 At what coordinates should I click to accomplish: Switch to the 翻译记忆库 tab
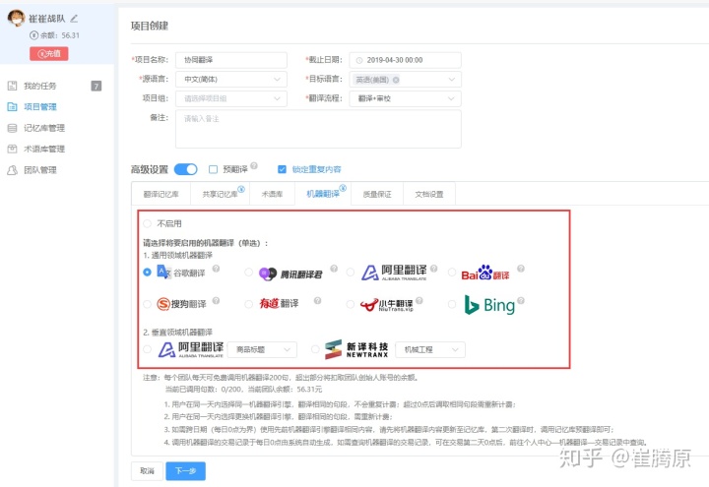(161, 194)
